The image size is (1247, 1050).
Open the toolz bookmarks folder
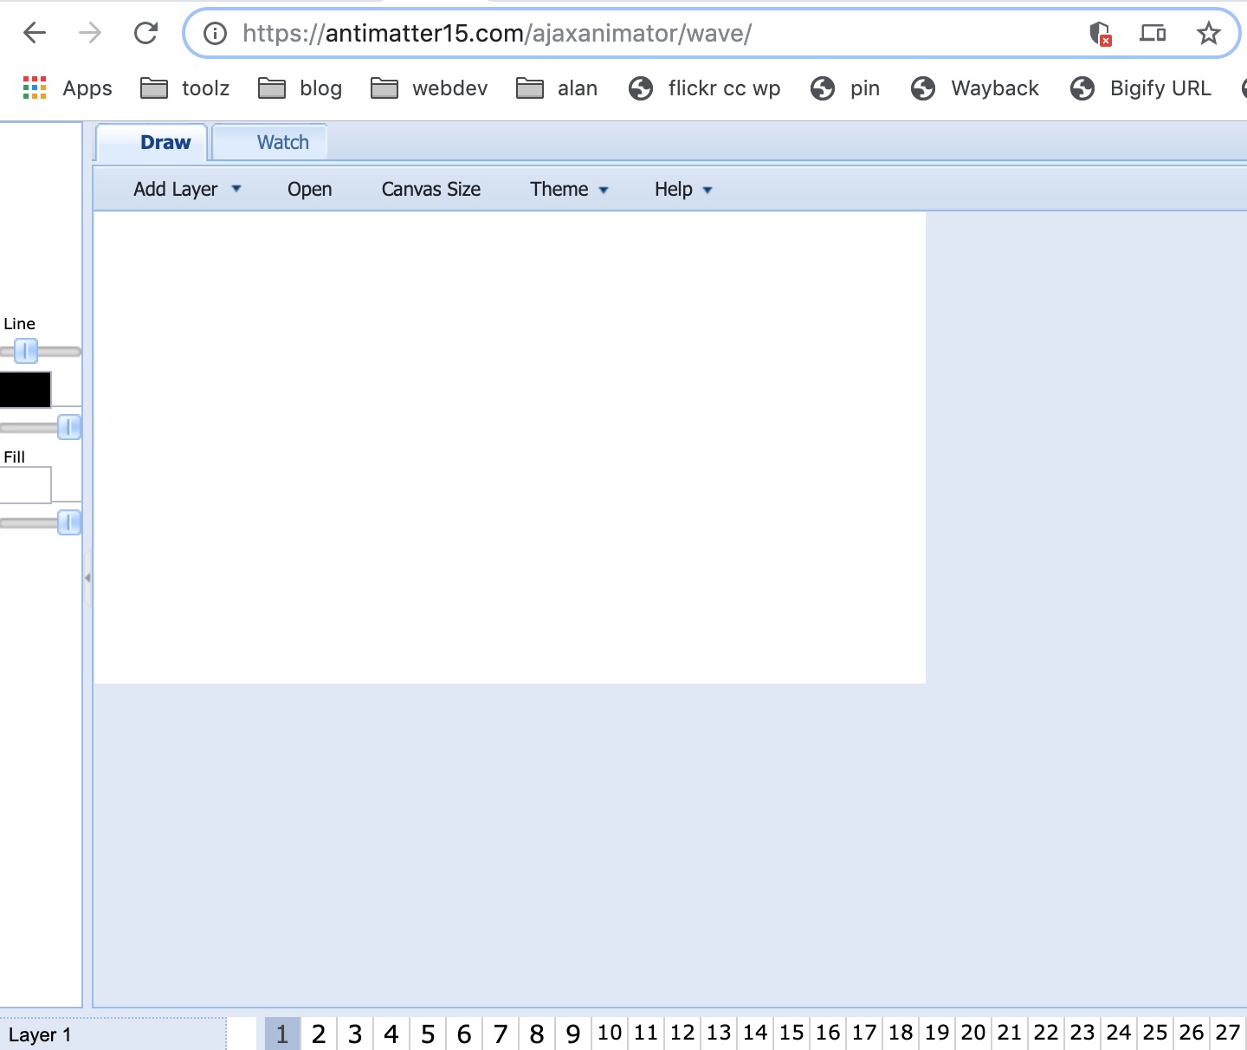click(x=185, y=88)
